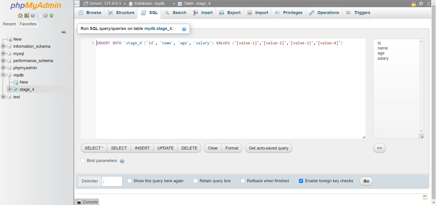This screenshot has height=205, width=436.
Task: Open navigation panel settings gear icon
Action: coord(45,16)
